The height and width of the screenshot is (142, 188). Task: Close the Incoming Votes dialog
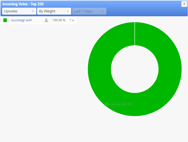tap(184, 4)
